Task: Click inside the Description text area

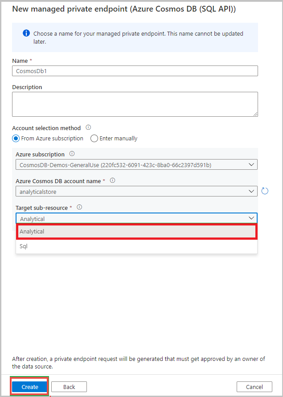Action: point(136,104)
